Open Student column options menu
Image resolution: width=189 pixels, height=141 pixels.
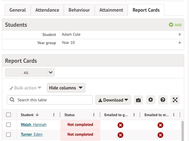(x=54, y=115)
